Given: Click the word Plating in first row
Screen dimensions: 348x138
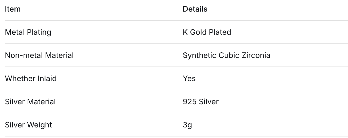Looking at the screenshot, I should pos(39,32).
